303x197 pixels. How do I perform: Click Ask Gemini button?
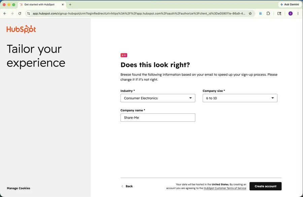point(290,4)
